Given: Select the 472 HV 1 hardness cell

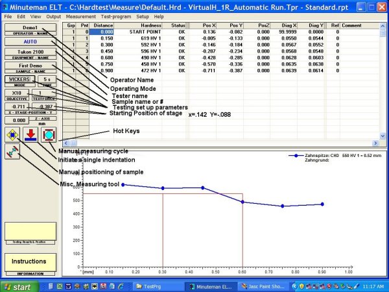Looking at the screenshot, I should 138,71.
